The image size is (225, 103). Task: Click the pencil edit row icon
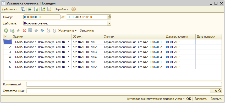point(18,30)
